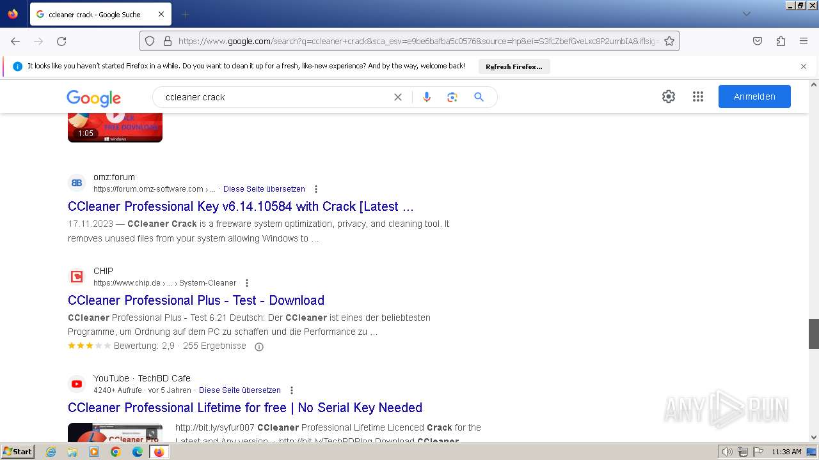The width and height of the screenshot is (819, 460).
Task: Launch Google Chrome from taskbar
Action: (x=116, y=452)
